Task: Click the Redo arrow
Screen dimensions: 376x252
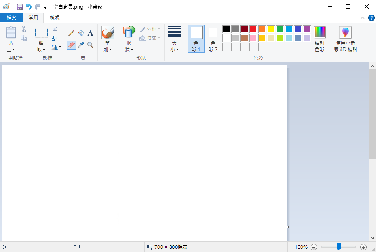Action: (38, 7)
